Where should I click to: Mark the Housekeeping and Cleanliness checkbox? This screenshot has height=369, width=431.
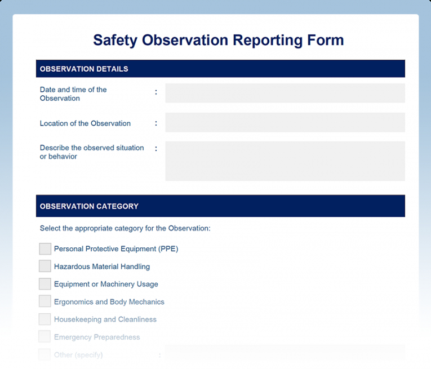coord(45,319)
